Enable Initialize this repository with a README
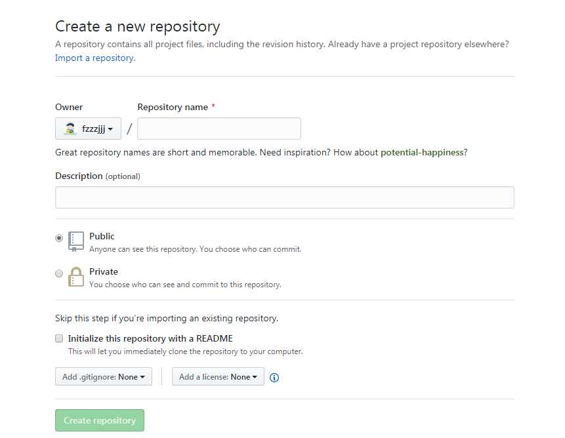Screen dimensions: 565x438 click(59, 338)
